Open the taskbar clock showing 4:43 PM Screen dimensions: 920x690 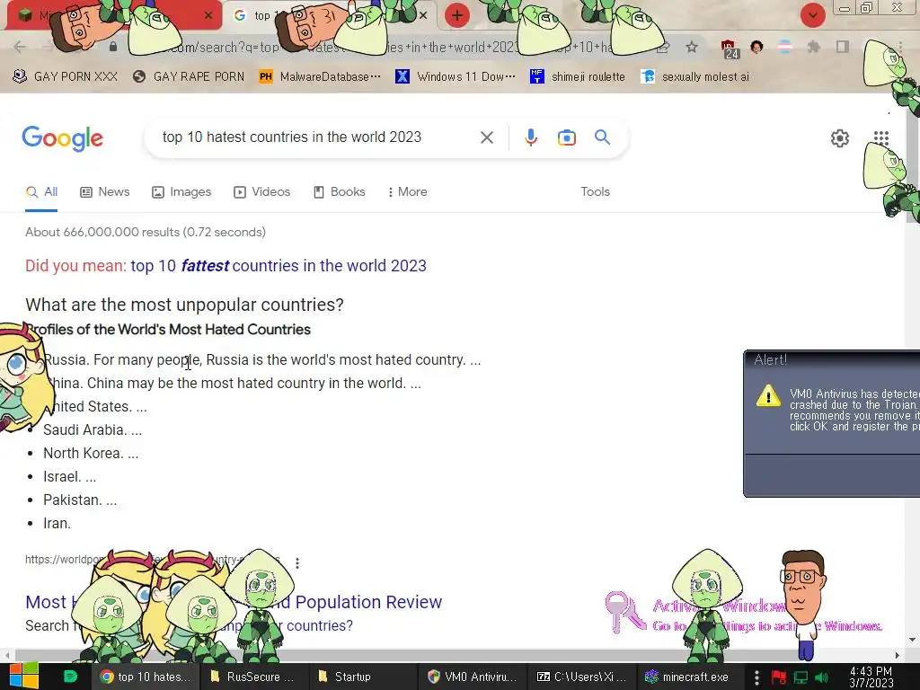(871, 677)
